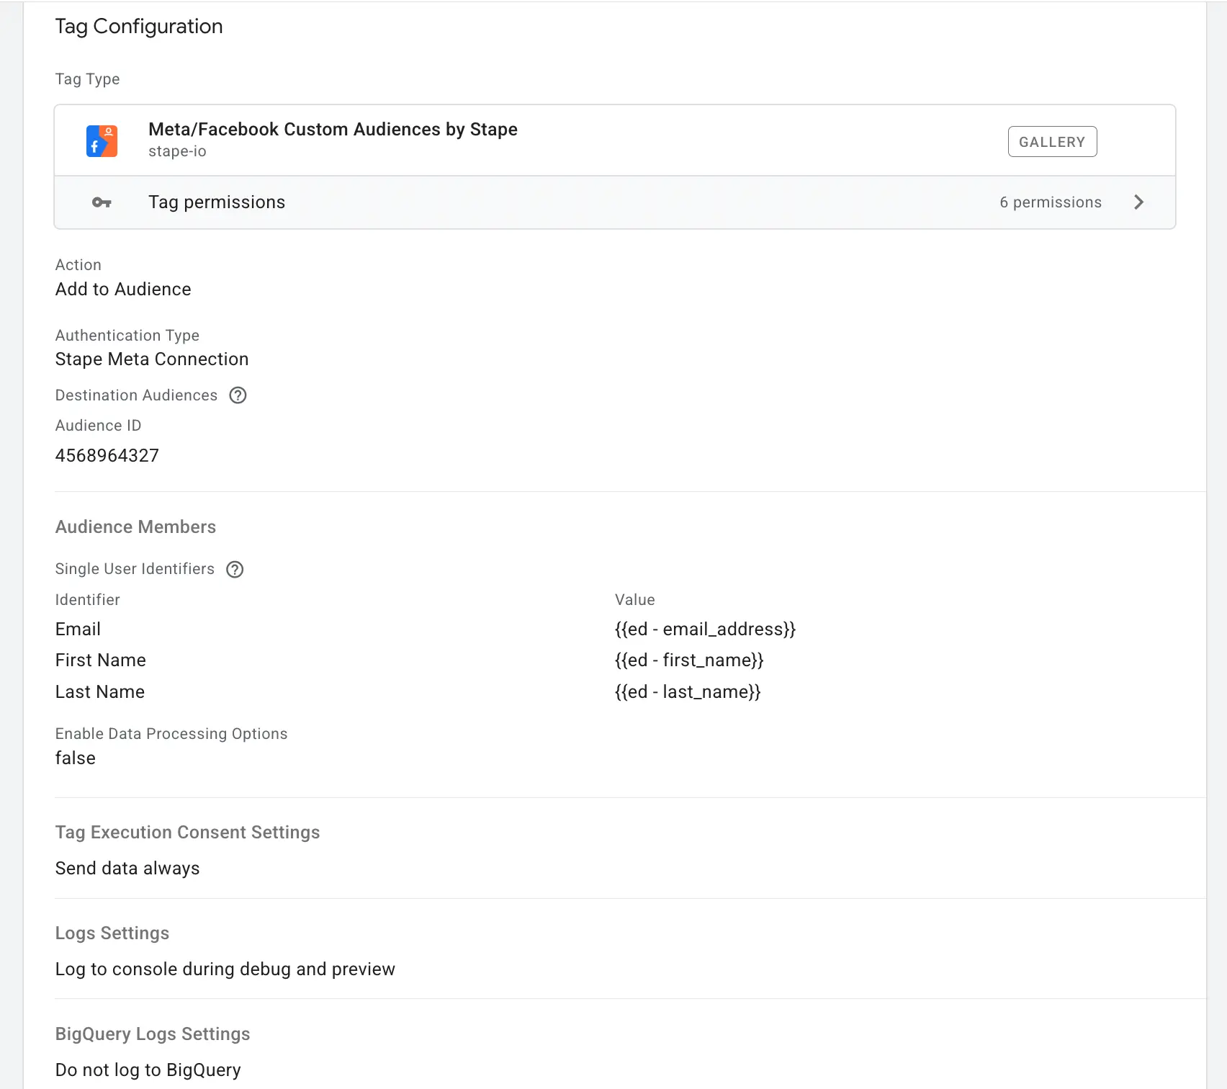Edit the Audience ID 4568964327
The height and width of the screenshot is (1089, 1227).
107,455
